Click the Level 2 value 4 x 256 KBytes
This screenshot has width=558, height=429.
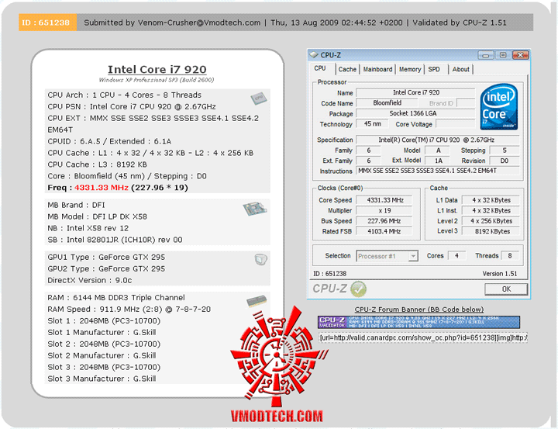pos(491,221)
